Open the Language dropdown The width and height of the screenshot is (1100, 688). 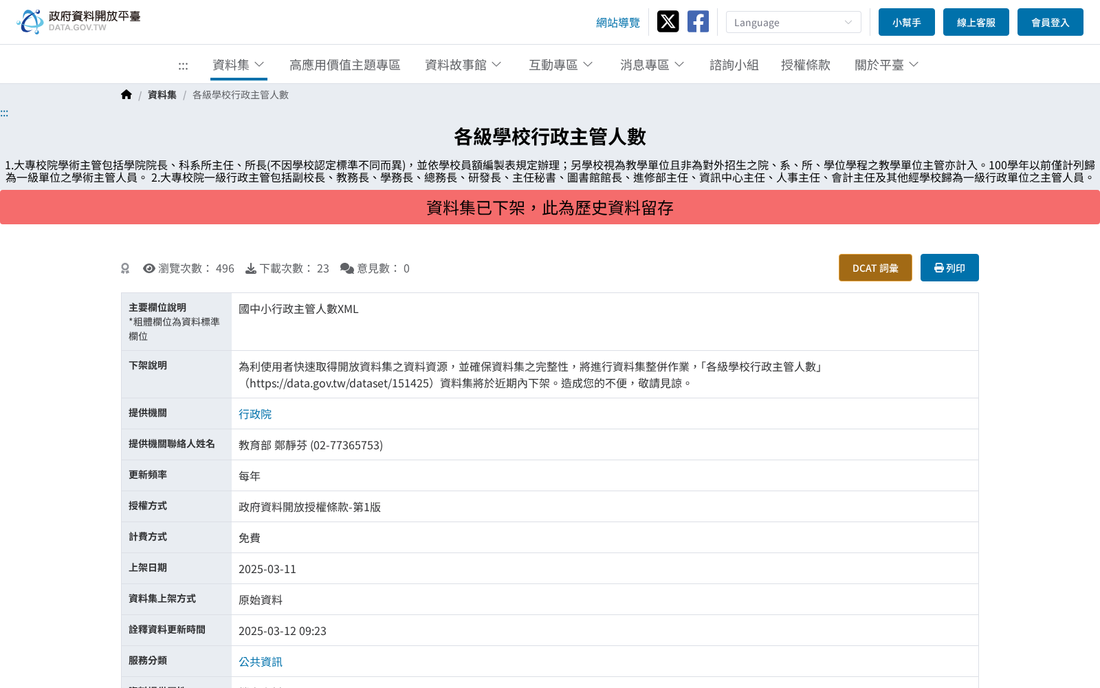pyautogui.click(x=793, y=22)
